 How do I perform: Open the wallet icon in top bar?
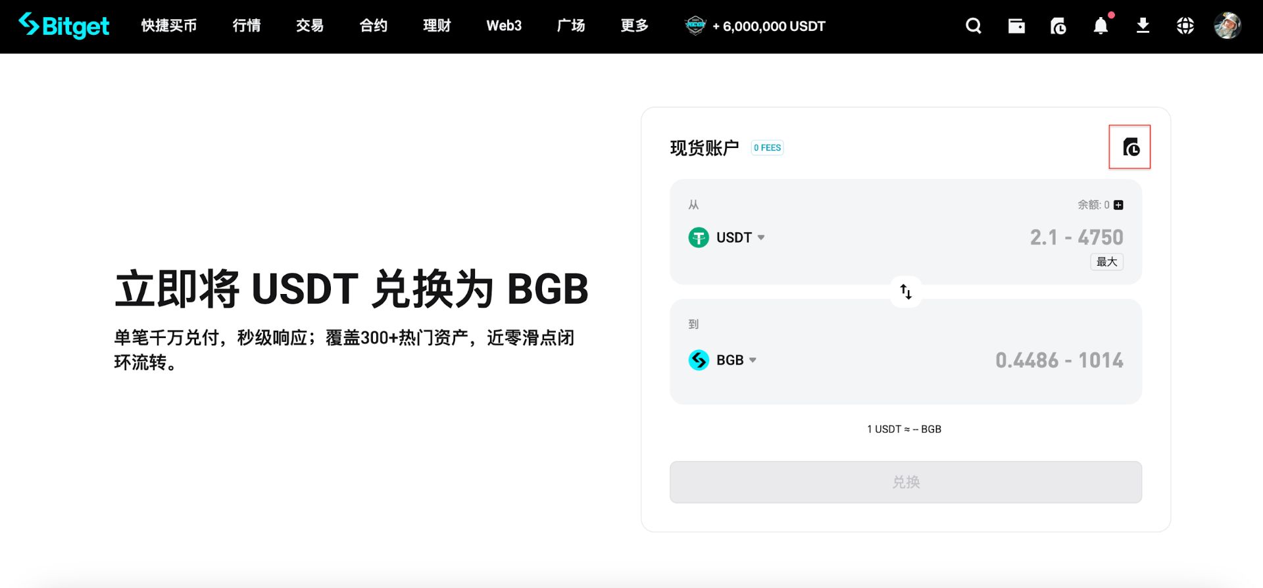click(1016, 26)
